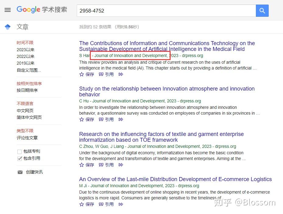This screenshot has height=214, width=283.
Task: Star the E-commerce Logistics article to save it
Action: (82, 204)
